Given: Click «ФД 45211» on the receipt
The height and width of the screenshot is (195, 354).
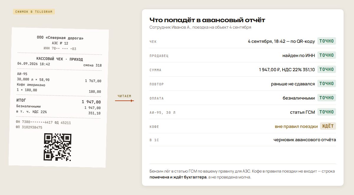Looking at the screenshot, I should (x=63, y=123).
